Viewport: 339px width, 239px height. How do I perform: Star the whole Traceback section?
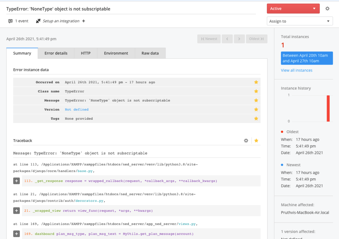point(256,141)
